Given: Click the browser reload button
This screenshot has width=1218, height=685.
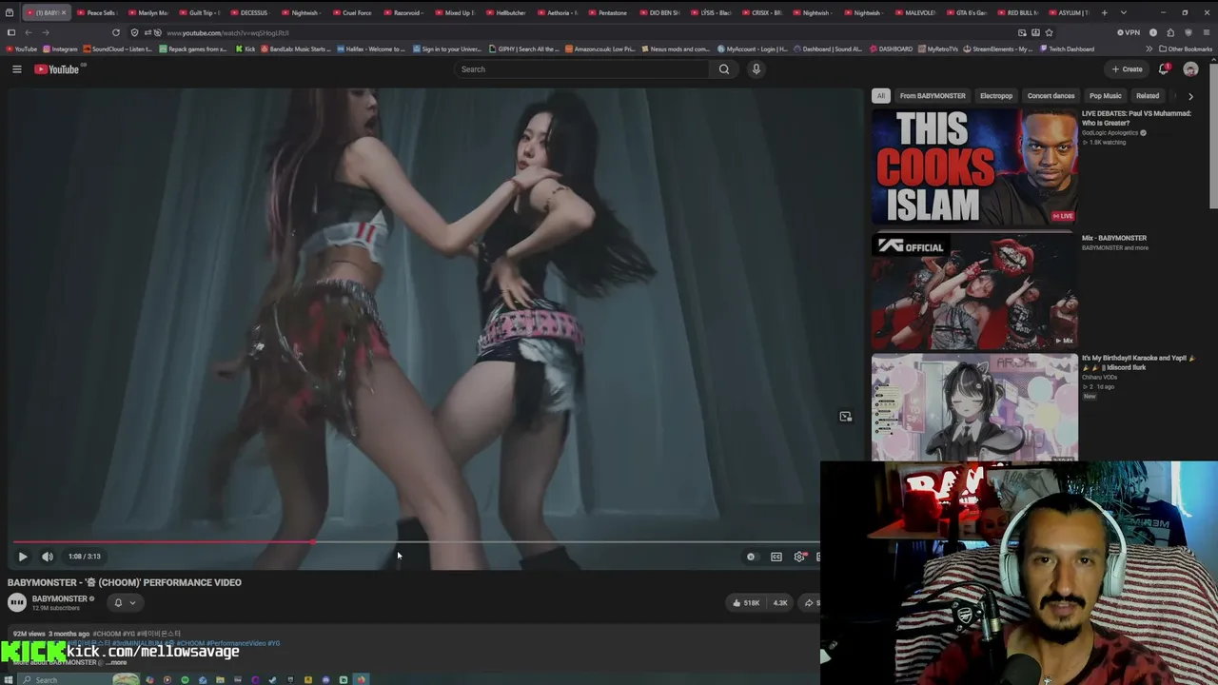Looking at the screenshot, I should tap(116, 32).
